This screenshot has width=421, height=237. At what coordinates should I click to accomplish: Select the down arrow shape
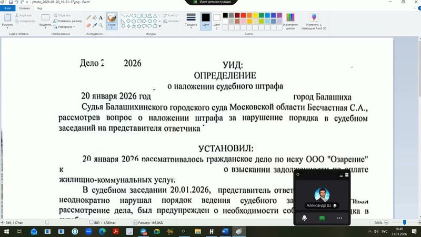123,26
